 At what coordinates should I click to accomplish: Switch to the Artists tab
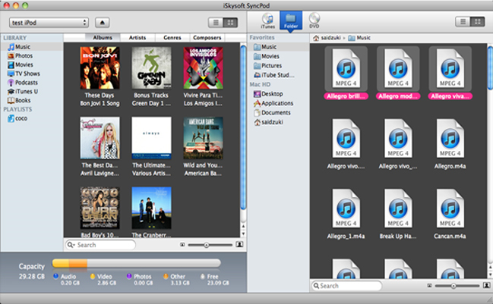(137, 37)
